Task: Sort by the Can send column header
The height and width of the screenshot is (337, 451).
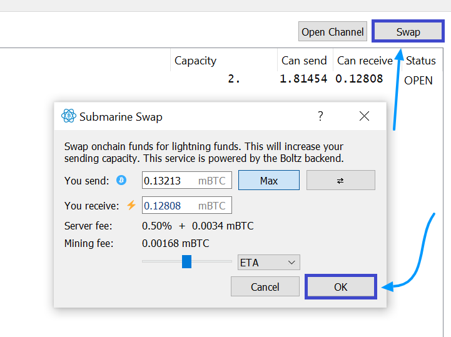Action: 304,61
